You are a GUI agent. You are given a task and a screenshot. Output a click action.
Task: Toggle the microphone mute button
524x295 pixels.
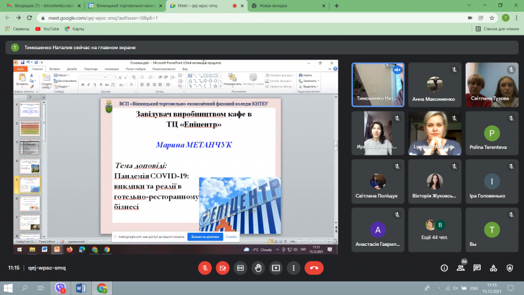(x=205, y=268)
